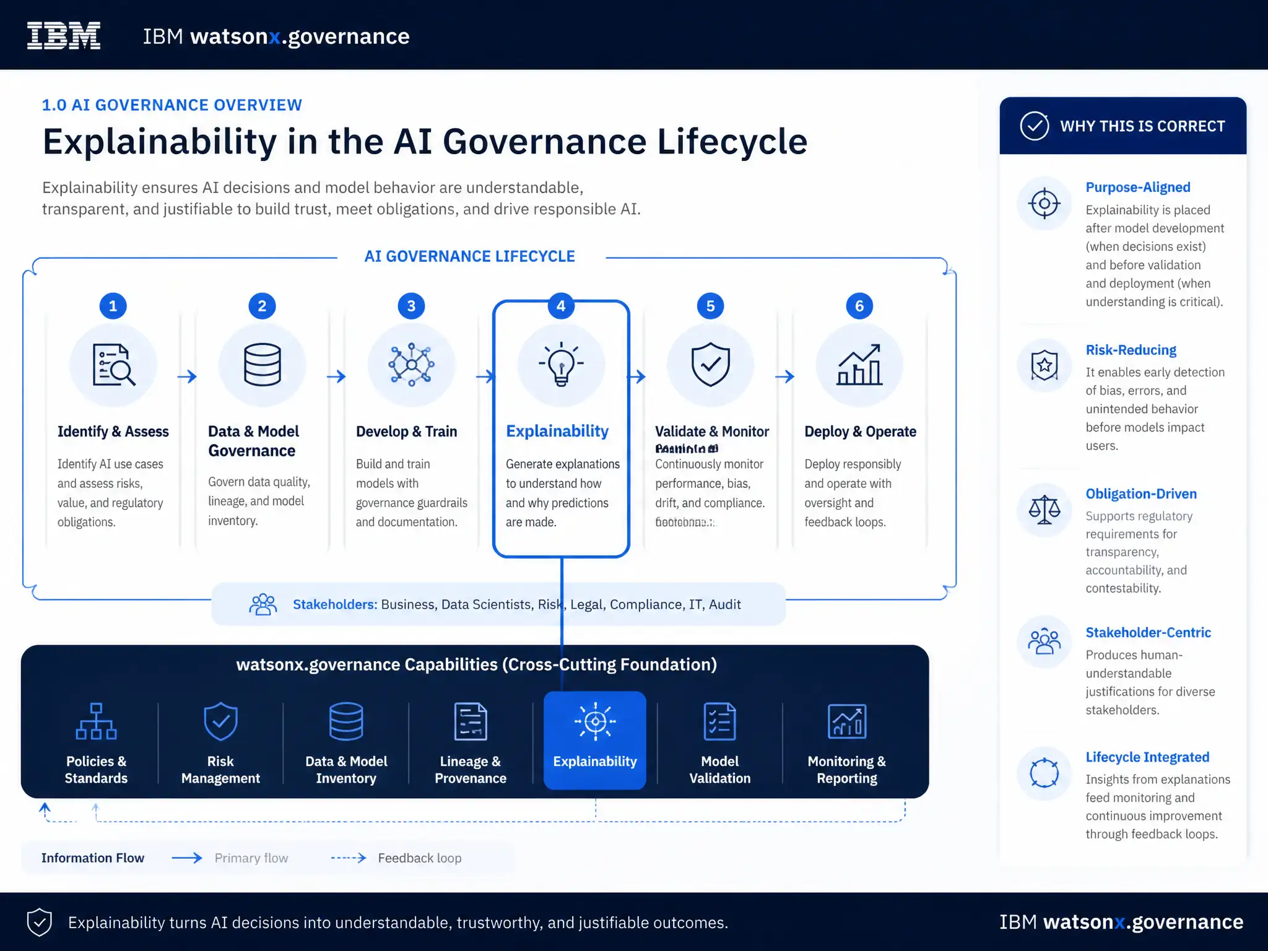1268x951 pixels.
Task: Click the Lineage & Provenance document icon
Action: [471, 721]
